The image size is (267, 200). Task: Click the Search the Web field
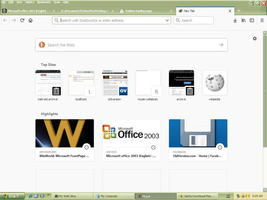point(131,45)
